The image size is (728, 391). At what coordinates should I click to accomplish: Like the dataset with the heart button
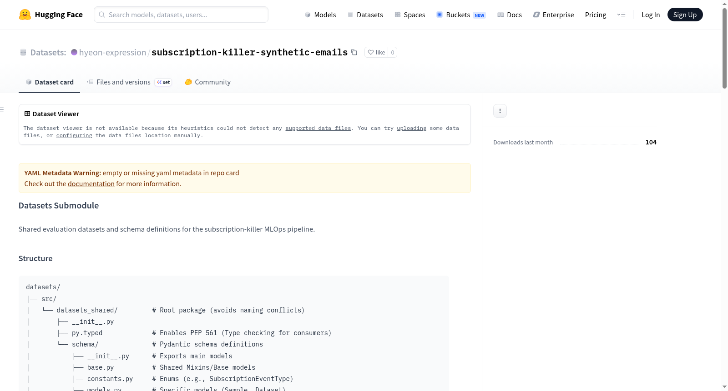coord(376,52)
